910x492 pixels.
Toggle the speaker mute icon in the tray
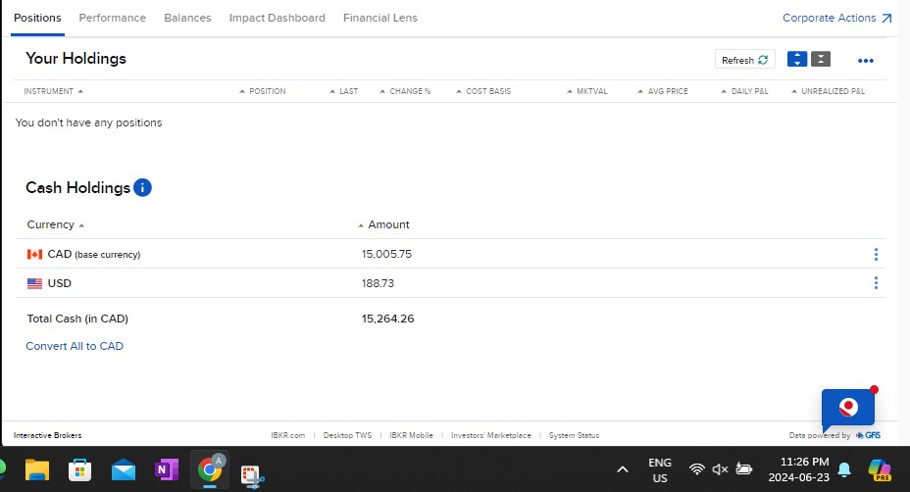(x=721, y=470)
